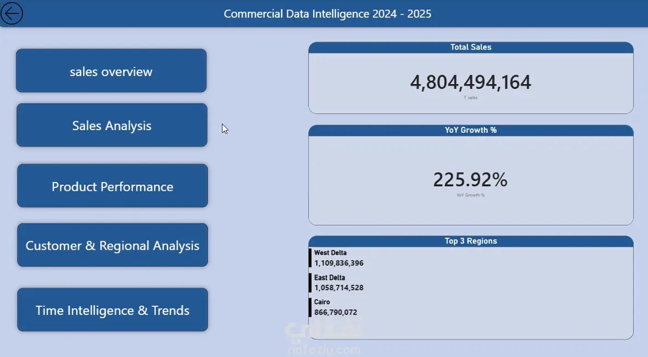Click the back arrow icon
The height and width of the screenshot is (357, 648).
tap(12, 13)
